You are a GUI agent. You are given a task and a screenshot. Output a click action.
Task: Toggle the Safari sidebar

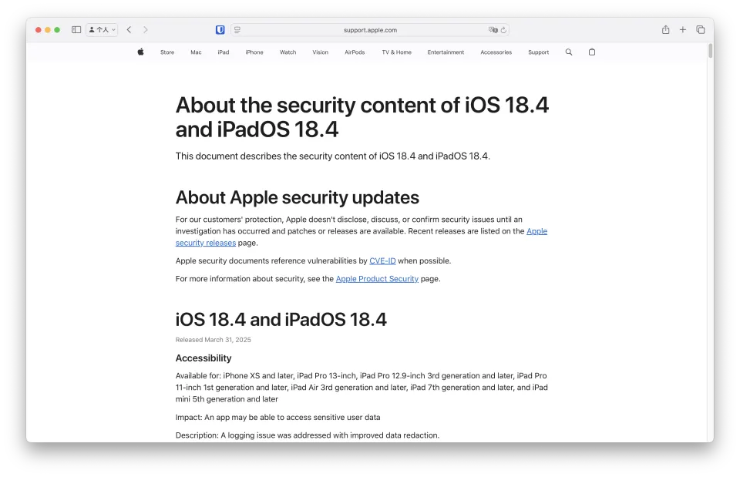[76, 30]
